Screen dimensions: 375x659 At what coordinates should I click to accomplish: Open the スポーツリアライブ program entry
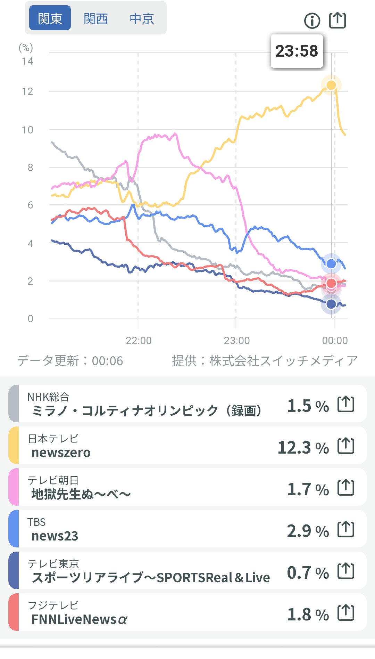point(151,577)
